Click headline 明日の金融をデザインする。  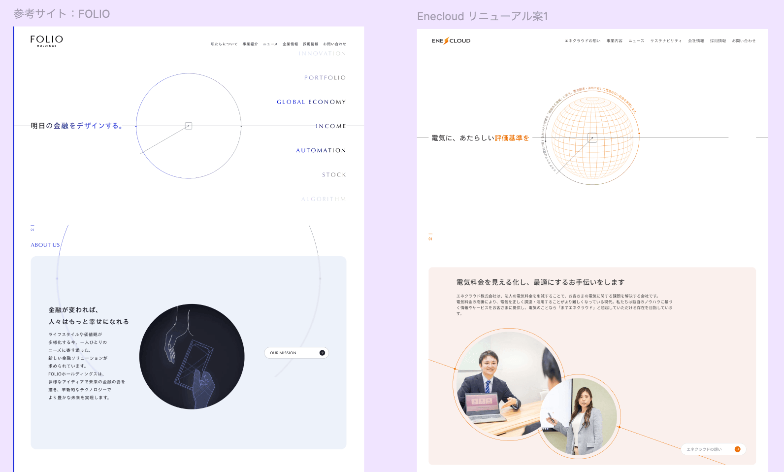pos(77,126)
